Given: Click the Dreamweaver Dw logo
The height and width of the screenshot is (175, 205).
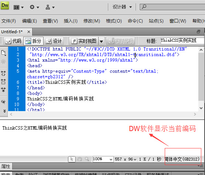Looking at the screenshot, I should click(5, 6).
